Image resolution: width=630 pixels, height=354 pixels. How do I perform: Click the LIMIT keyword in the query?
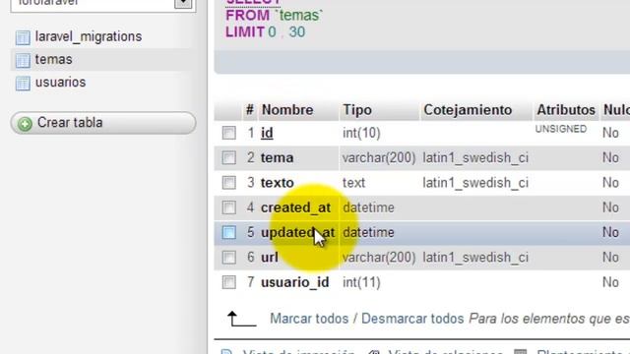tap(245, 32)
